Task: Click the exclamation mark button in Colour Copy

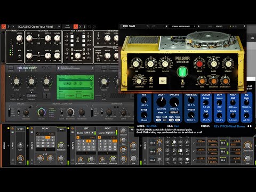Action: point(47,95)
